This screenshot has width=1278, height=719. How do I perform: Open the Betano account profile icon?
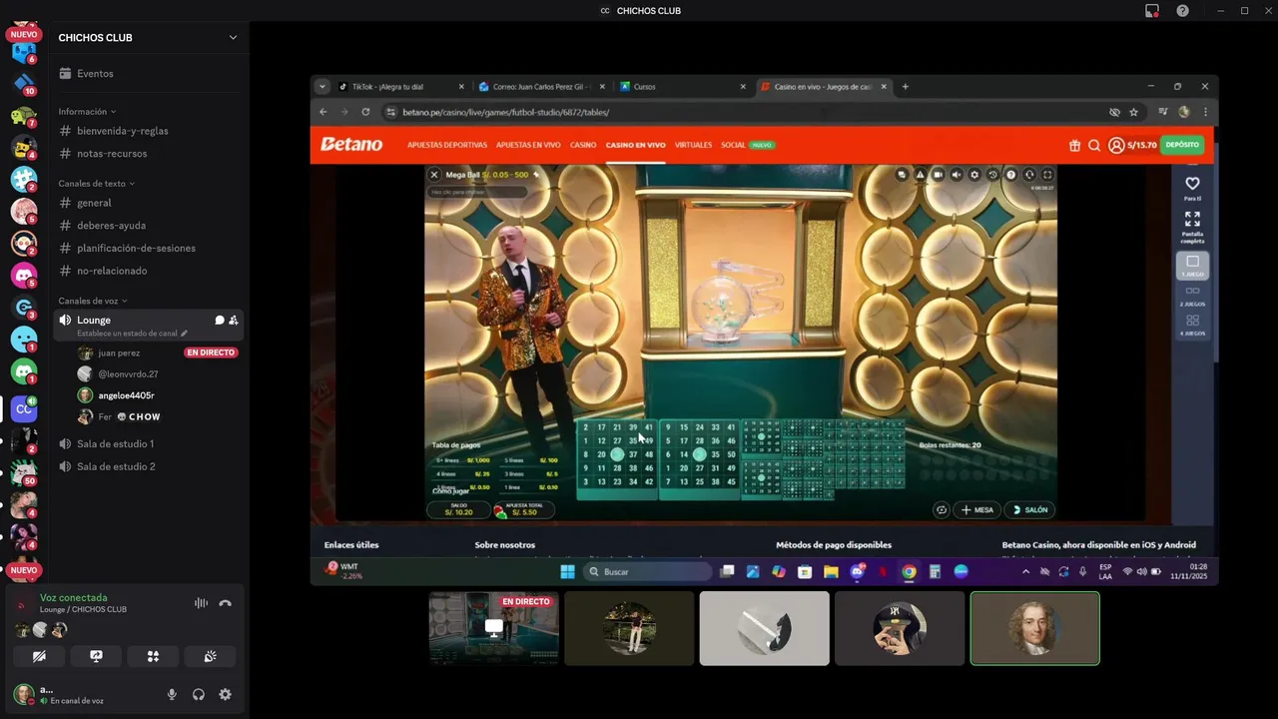[x=1116, y=145]
